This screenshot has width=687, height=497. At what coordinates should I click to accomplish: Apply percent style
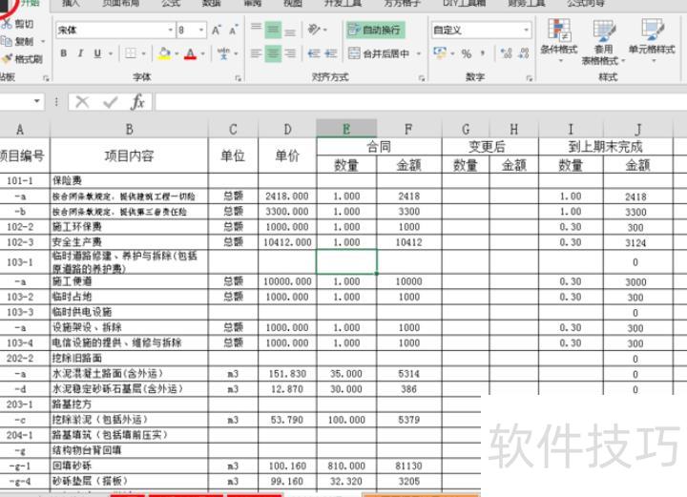coord(467,53)
